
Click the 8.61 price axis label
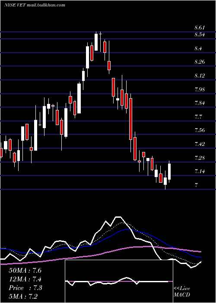(x=200, y=28)
